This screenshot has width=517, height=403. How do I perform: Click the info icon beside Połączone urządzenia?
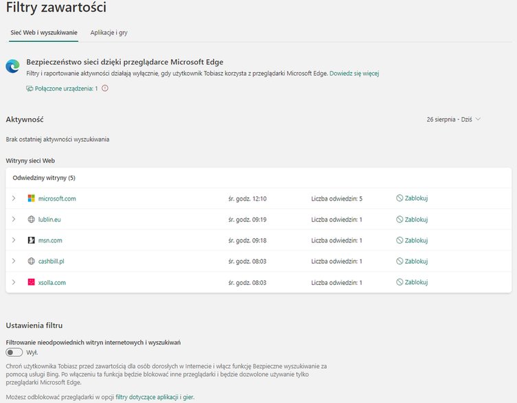[x=105, y=88]
